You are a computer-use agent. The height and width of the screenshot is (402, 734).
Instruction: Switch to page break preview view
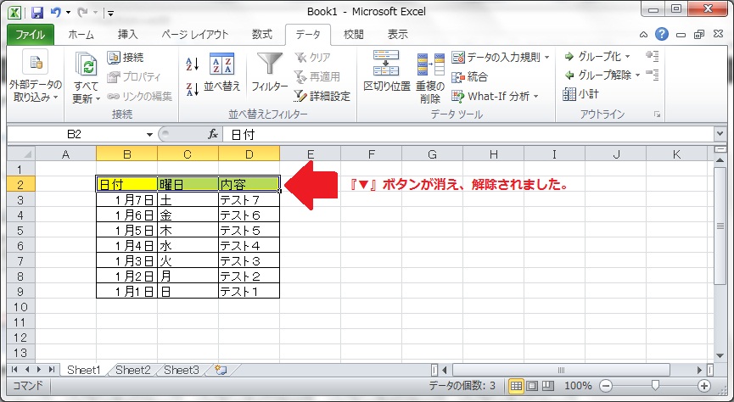click(x=548, y=386)
